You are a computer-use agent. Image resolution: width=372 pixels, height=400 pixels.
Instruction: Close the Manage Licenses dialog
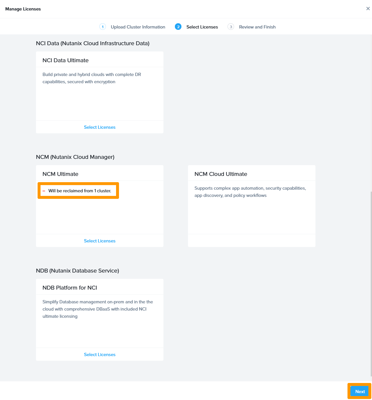(x=368, y=9)
